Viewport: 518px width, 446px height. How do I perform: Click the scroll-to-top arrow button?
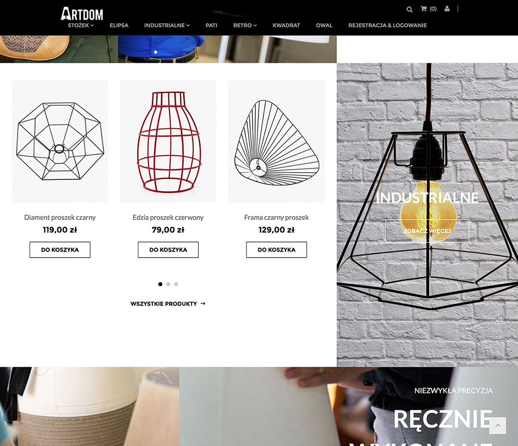497,425
